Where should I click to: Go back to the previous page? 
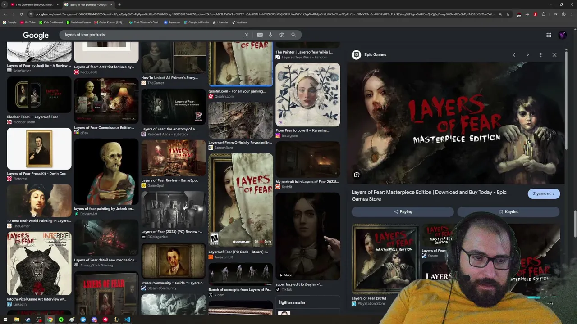tap(5, 14)
